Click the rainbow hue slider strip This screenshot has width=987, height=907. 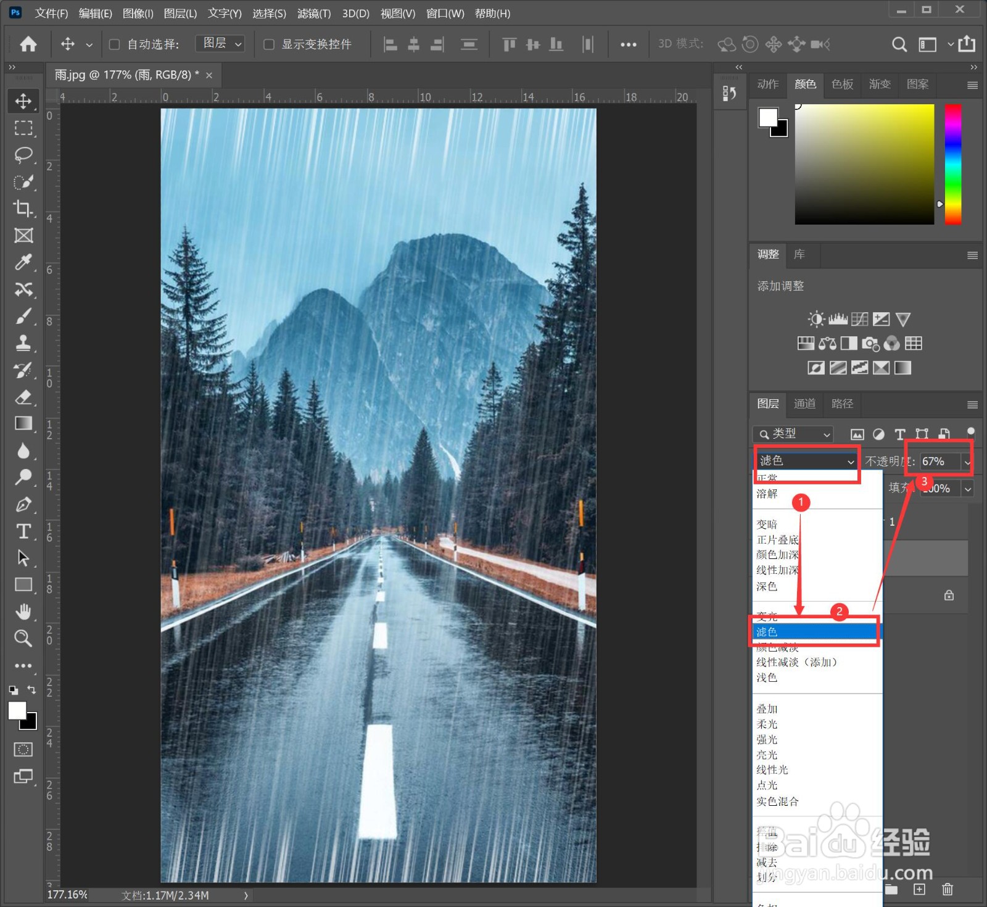pos(953,164)
